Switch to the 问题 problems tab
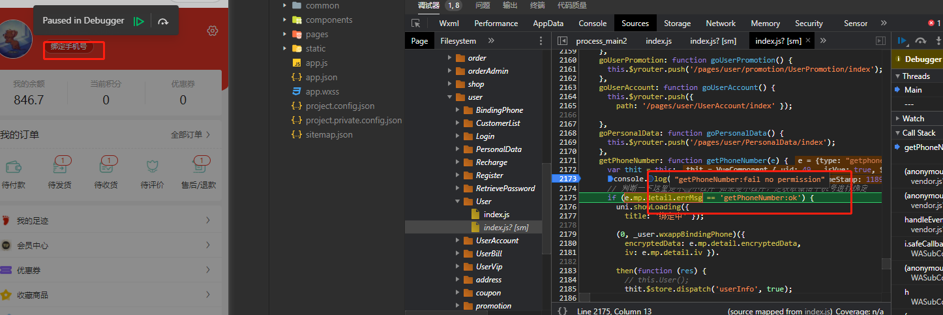The height and width of the screenshot is (315, 943). [483, 5]
